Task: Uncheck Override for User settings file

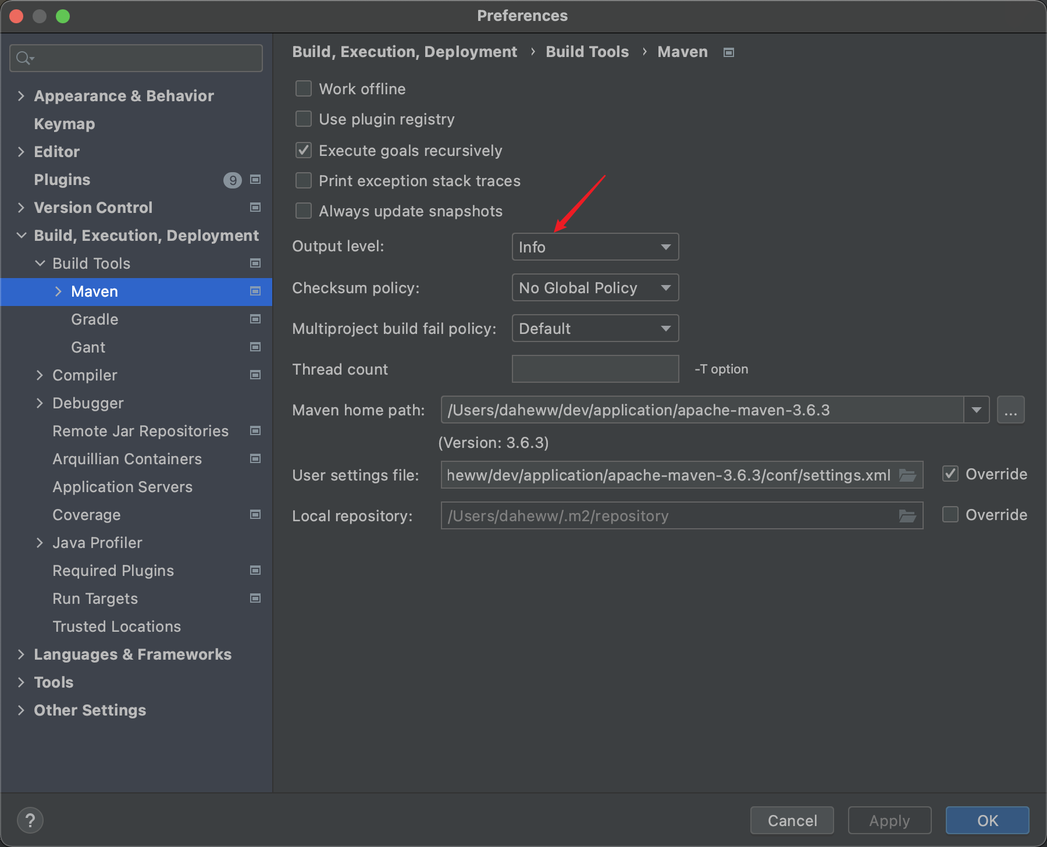Action: point(950,474)
